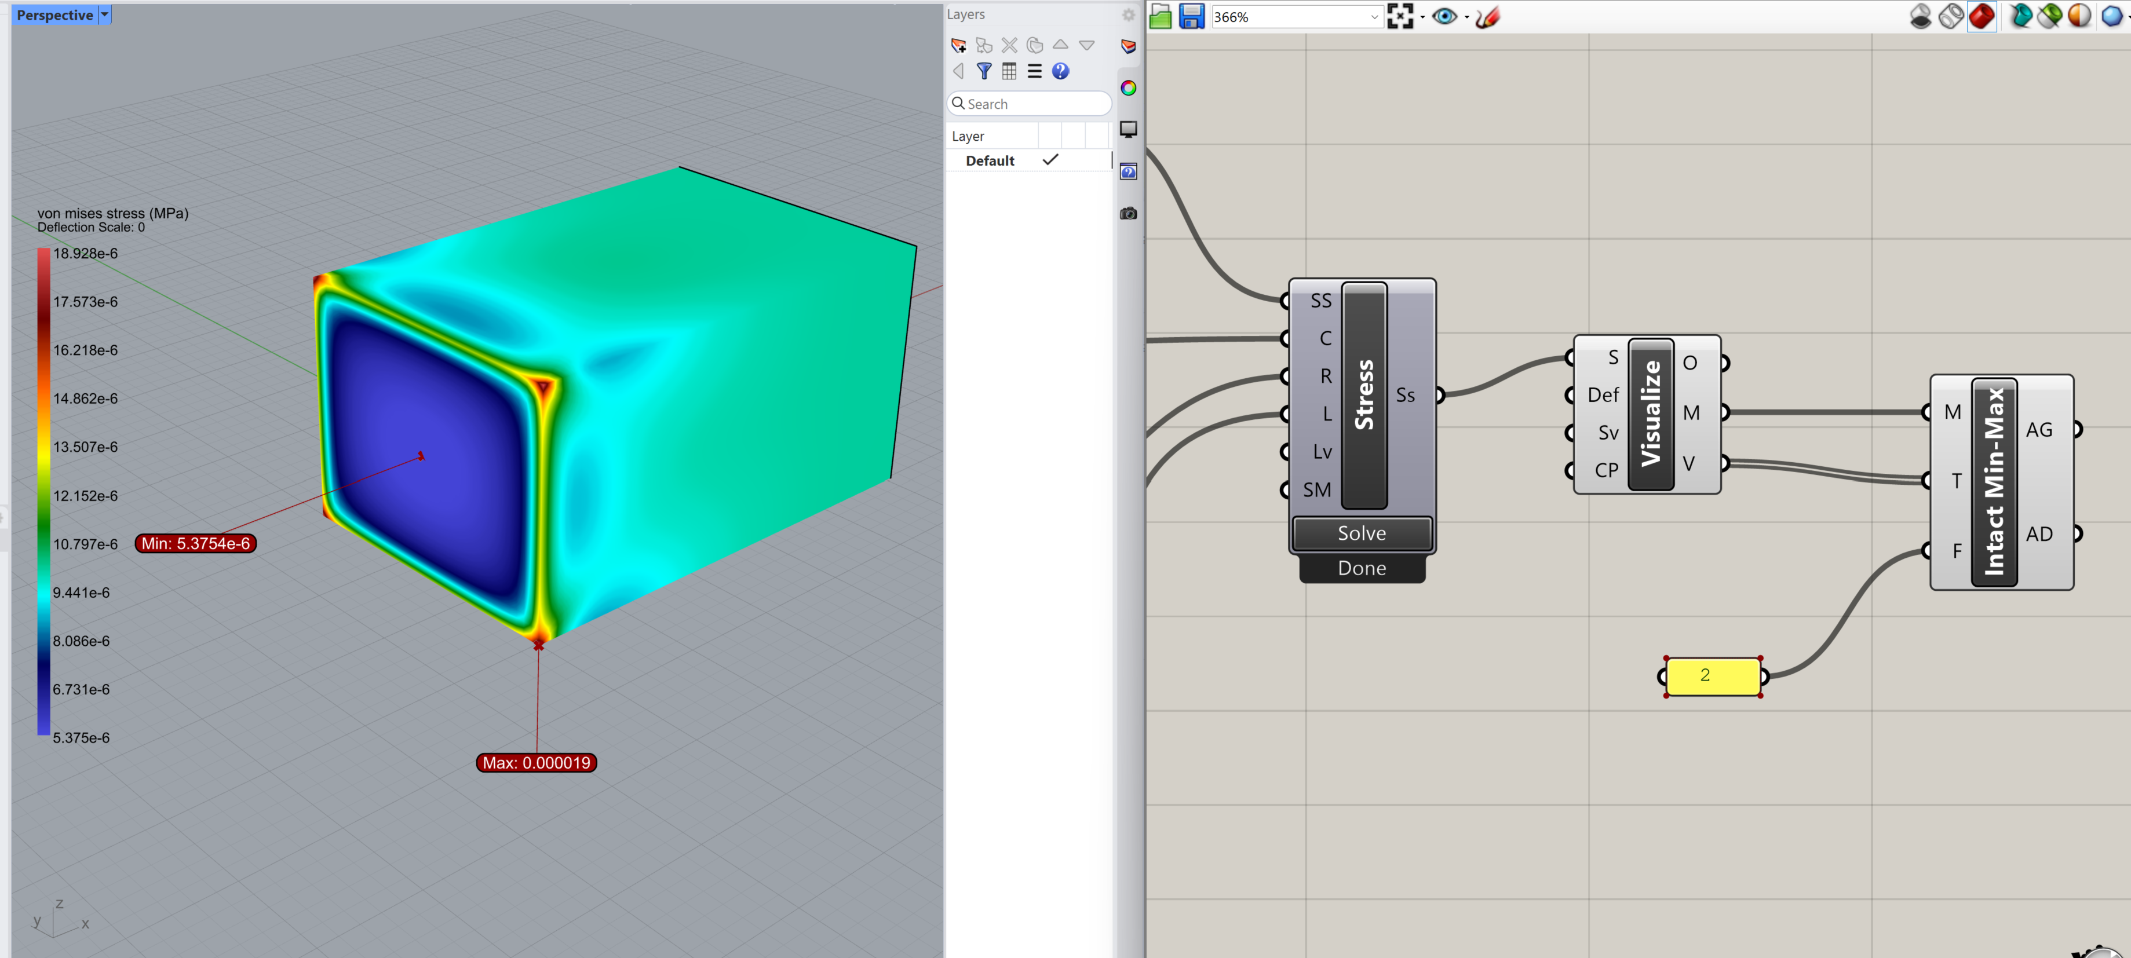
Task: Open the Layers panel help
Action: pos(1060,71)
